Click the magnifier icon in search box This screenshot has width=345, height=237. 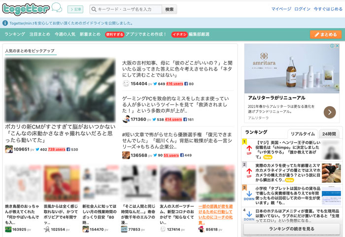click(x=94, y=9)
